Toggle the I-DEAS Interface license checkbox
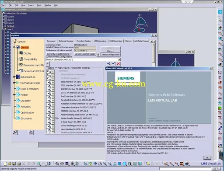224x171 pixels. click(x=49, y=89)
